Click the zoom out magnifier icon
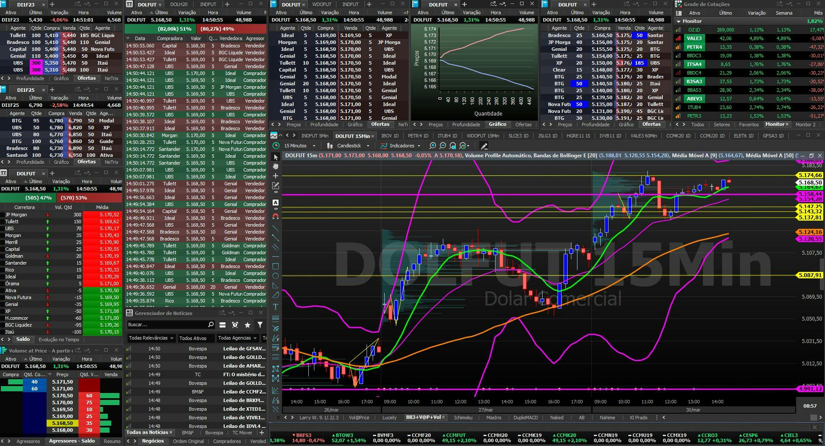 (442, 146)
